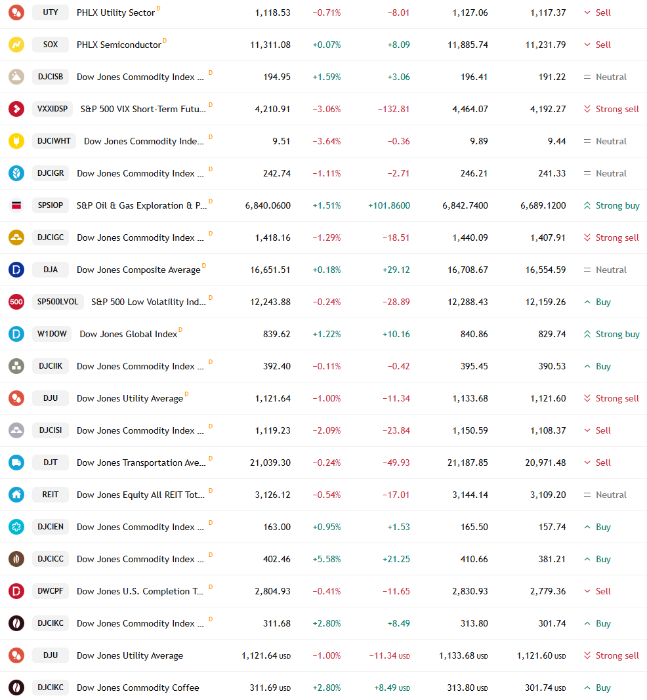Image resolution: width=647 pixels, height=700 pixels.
Task: Click the 12,243.88 price value
Action: pos(270,302)
